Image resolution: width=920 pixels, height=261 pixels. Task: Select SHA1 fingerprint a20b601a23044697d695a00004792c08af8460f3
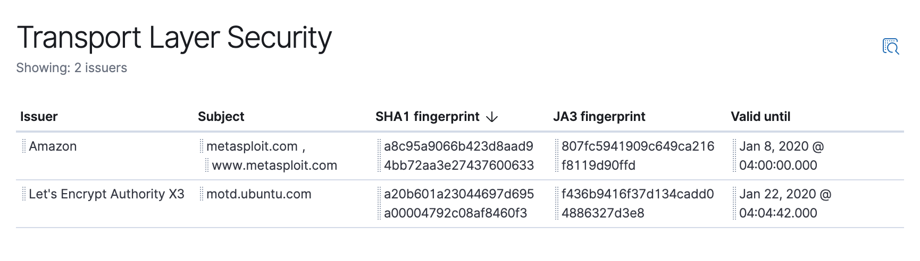[x=459, y=204]
